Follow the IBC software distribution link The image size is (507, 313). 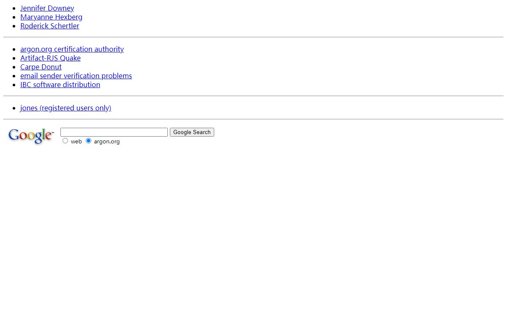pos(60,85)
